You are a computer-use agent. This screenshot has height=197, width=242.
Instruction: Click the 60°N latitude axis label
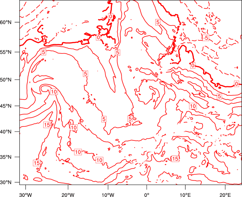pos(6,22)
